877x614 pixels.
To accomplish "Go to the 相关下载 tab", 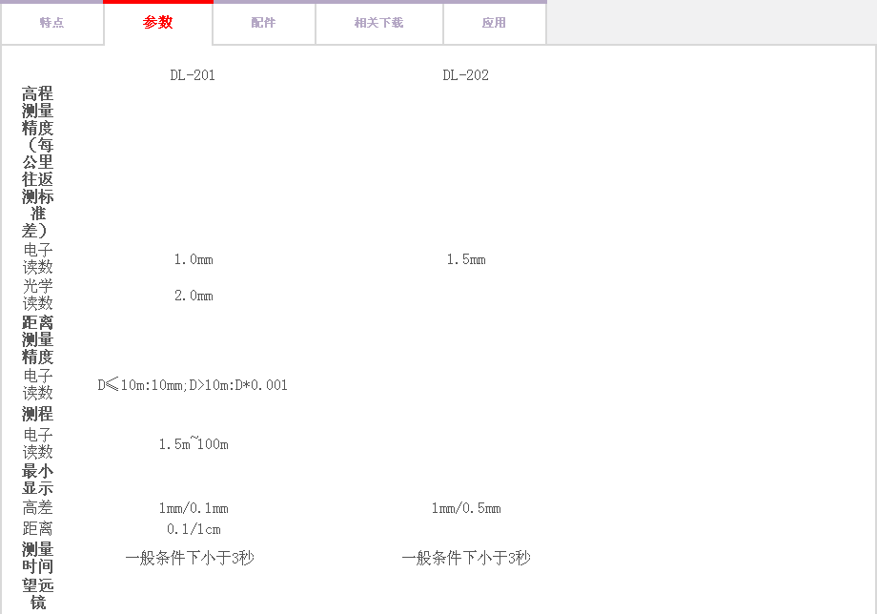I will (x=378, y=23).
